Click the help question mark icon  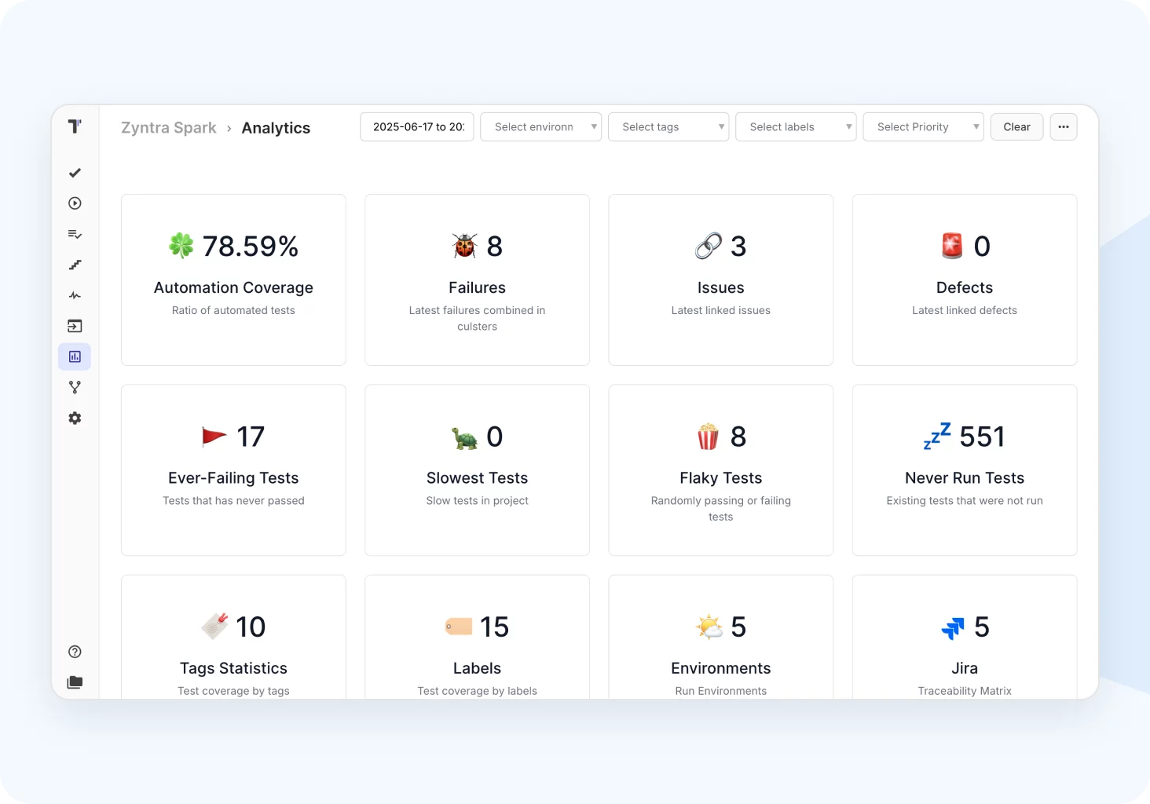75,652
